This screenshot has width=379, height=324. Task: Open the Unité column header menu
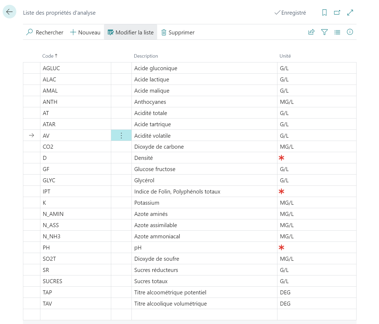285,56
